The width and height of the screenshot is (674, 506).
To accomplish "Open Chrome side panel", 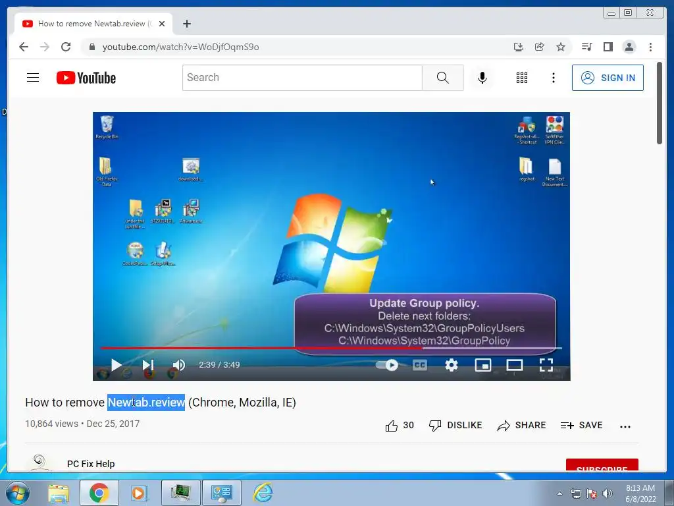I will point(608,47).
